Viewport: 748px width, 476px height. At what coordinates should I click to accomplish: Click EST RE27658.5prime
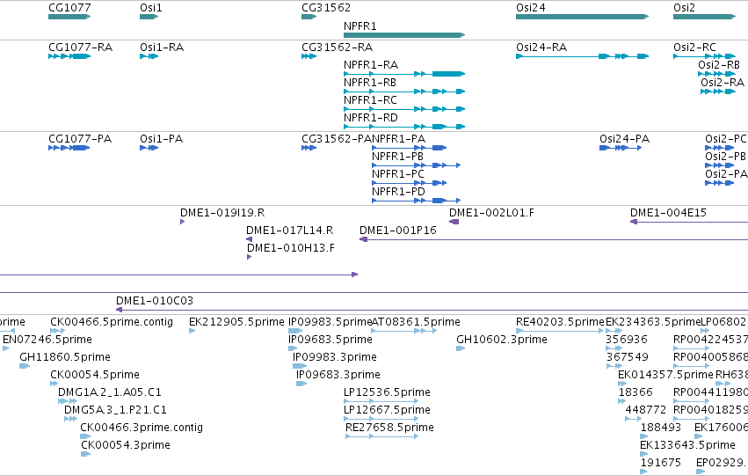(x=382, y=437)
